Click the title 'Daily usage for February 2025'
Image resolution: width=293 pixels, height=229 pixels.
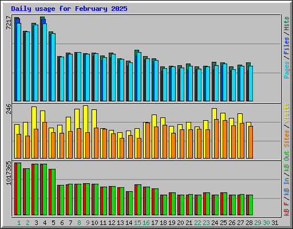pyautogui.click(x=69, y=9)
